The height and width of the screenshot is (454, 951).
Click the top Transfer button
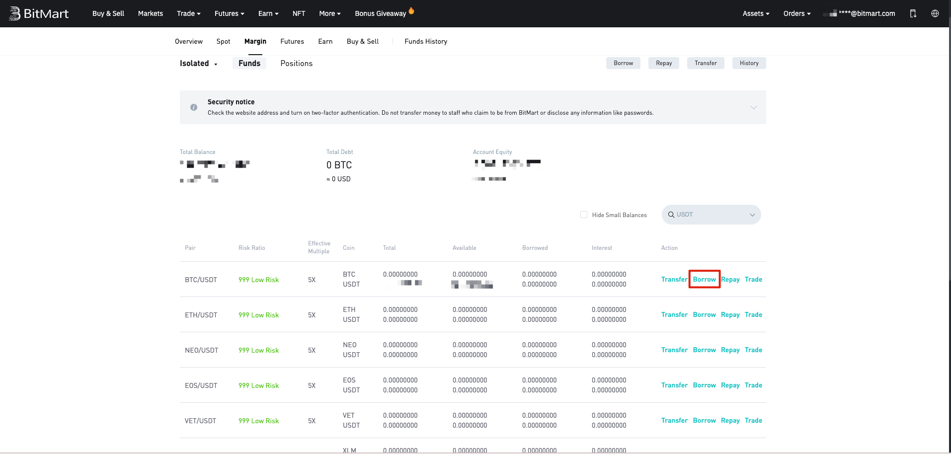[706, 63]
